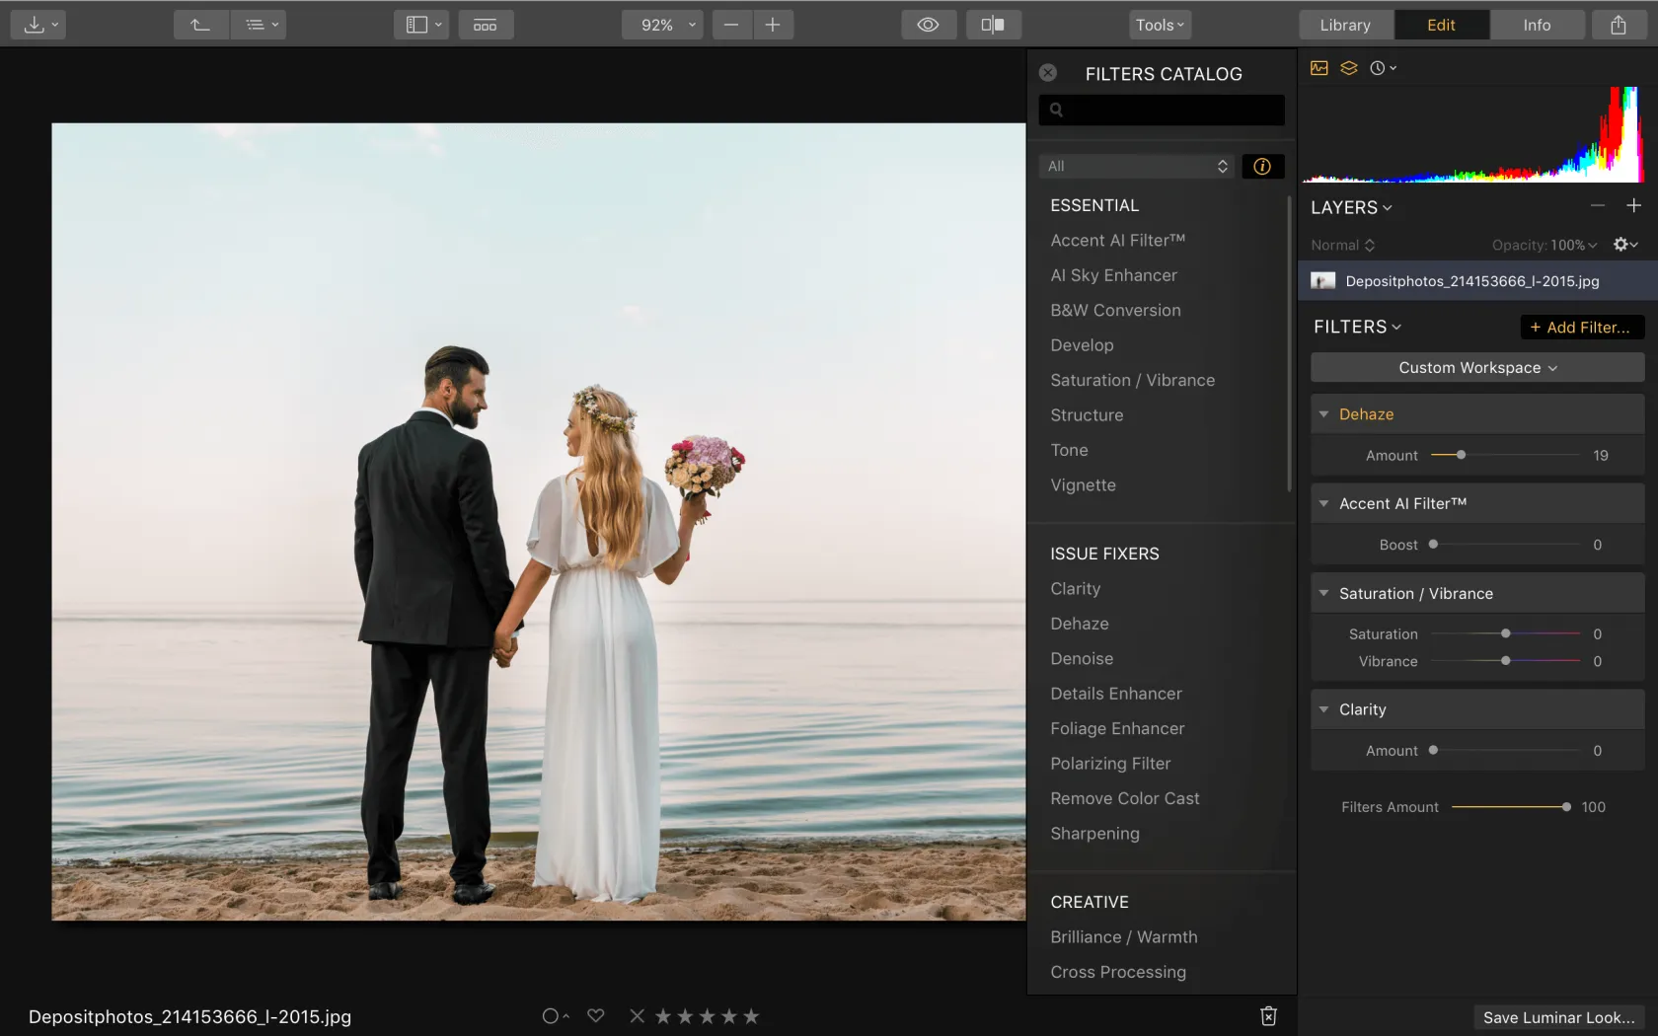Toggle the before/after compare view icon
Viewport: 1658px width, 1036px height.
pyautogui.click(x=993, y=25)
